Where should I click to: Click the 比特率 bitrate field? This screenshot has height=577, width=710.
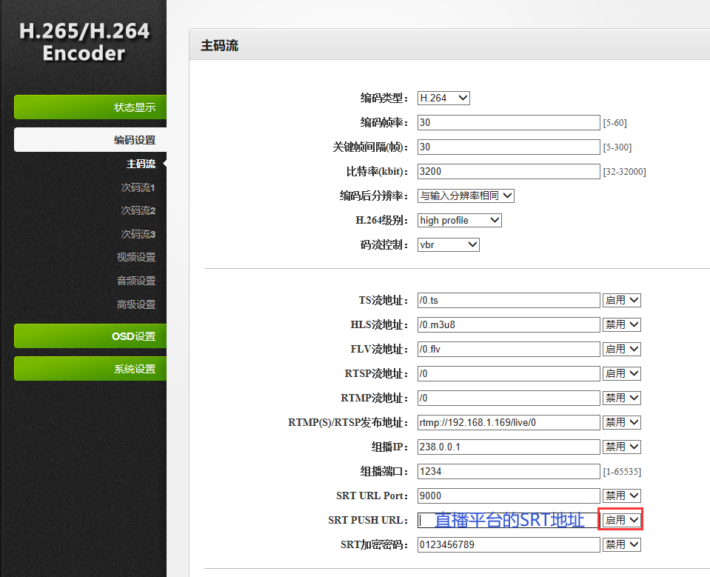(x=509, y=171)
